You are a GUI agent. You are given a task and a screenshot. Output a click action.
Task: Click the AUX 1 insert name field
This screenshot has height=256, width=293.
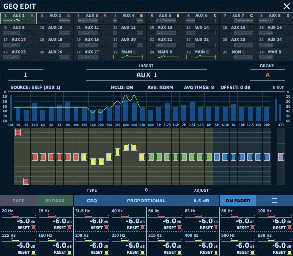coord(146,75)
